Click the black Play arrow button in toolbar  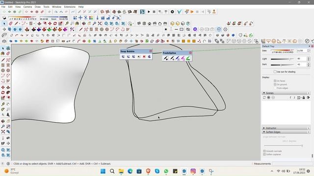coord(149,12)
